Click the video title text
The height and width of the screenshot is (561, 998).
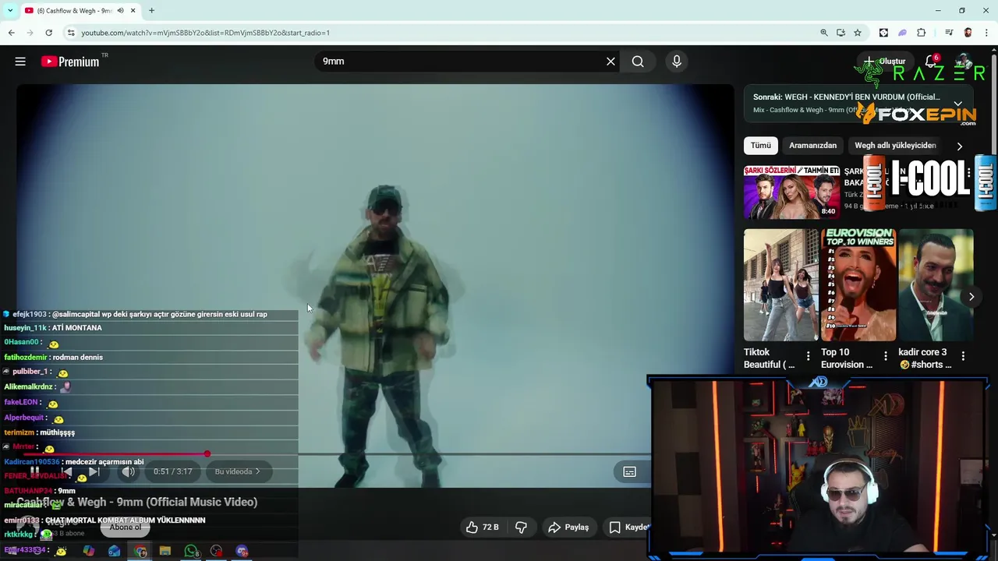click(137, 503)
